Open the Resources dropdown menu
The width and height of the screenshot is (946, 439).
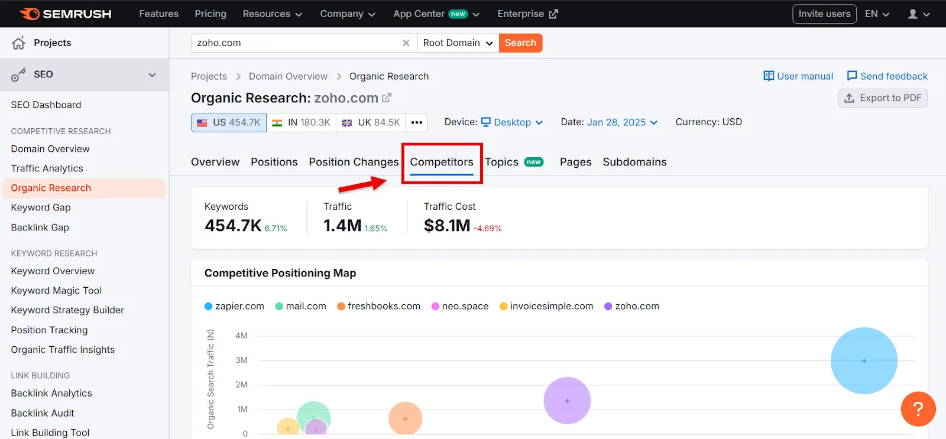click(272, 14)
